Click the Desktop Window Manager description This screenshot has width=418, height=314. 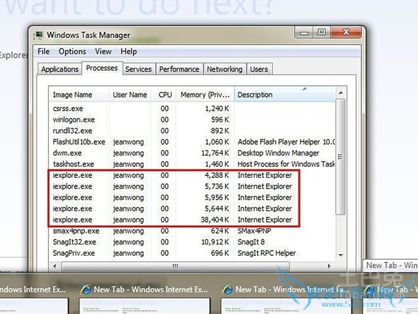pos(278,153)
